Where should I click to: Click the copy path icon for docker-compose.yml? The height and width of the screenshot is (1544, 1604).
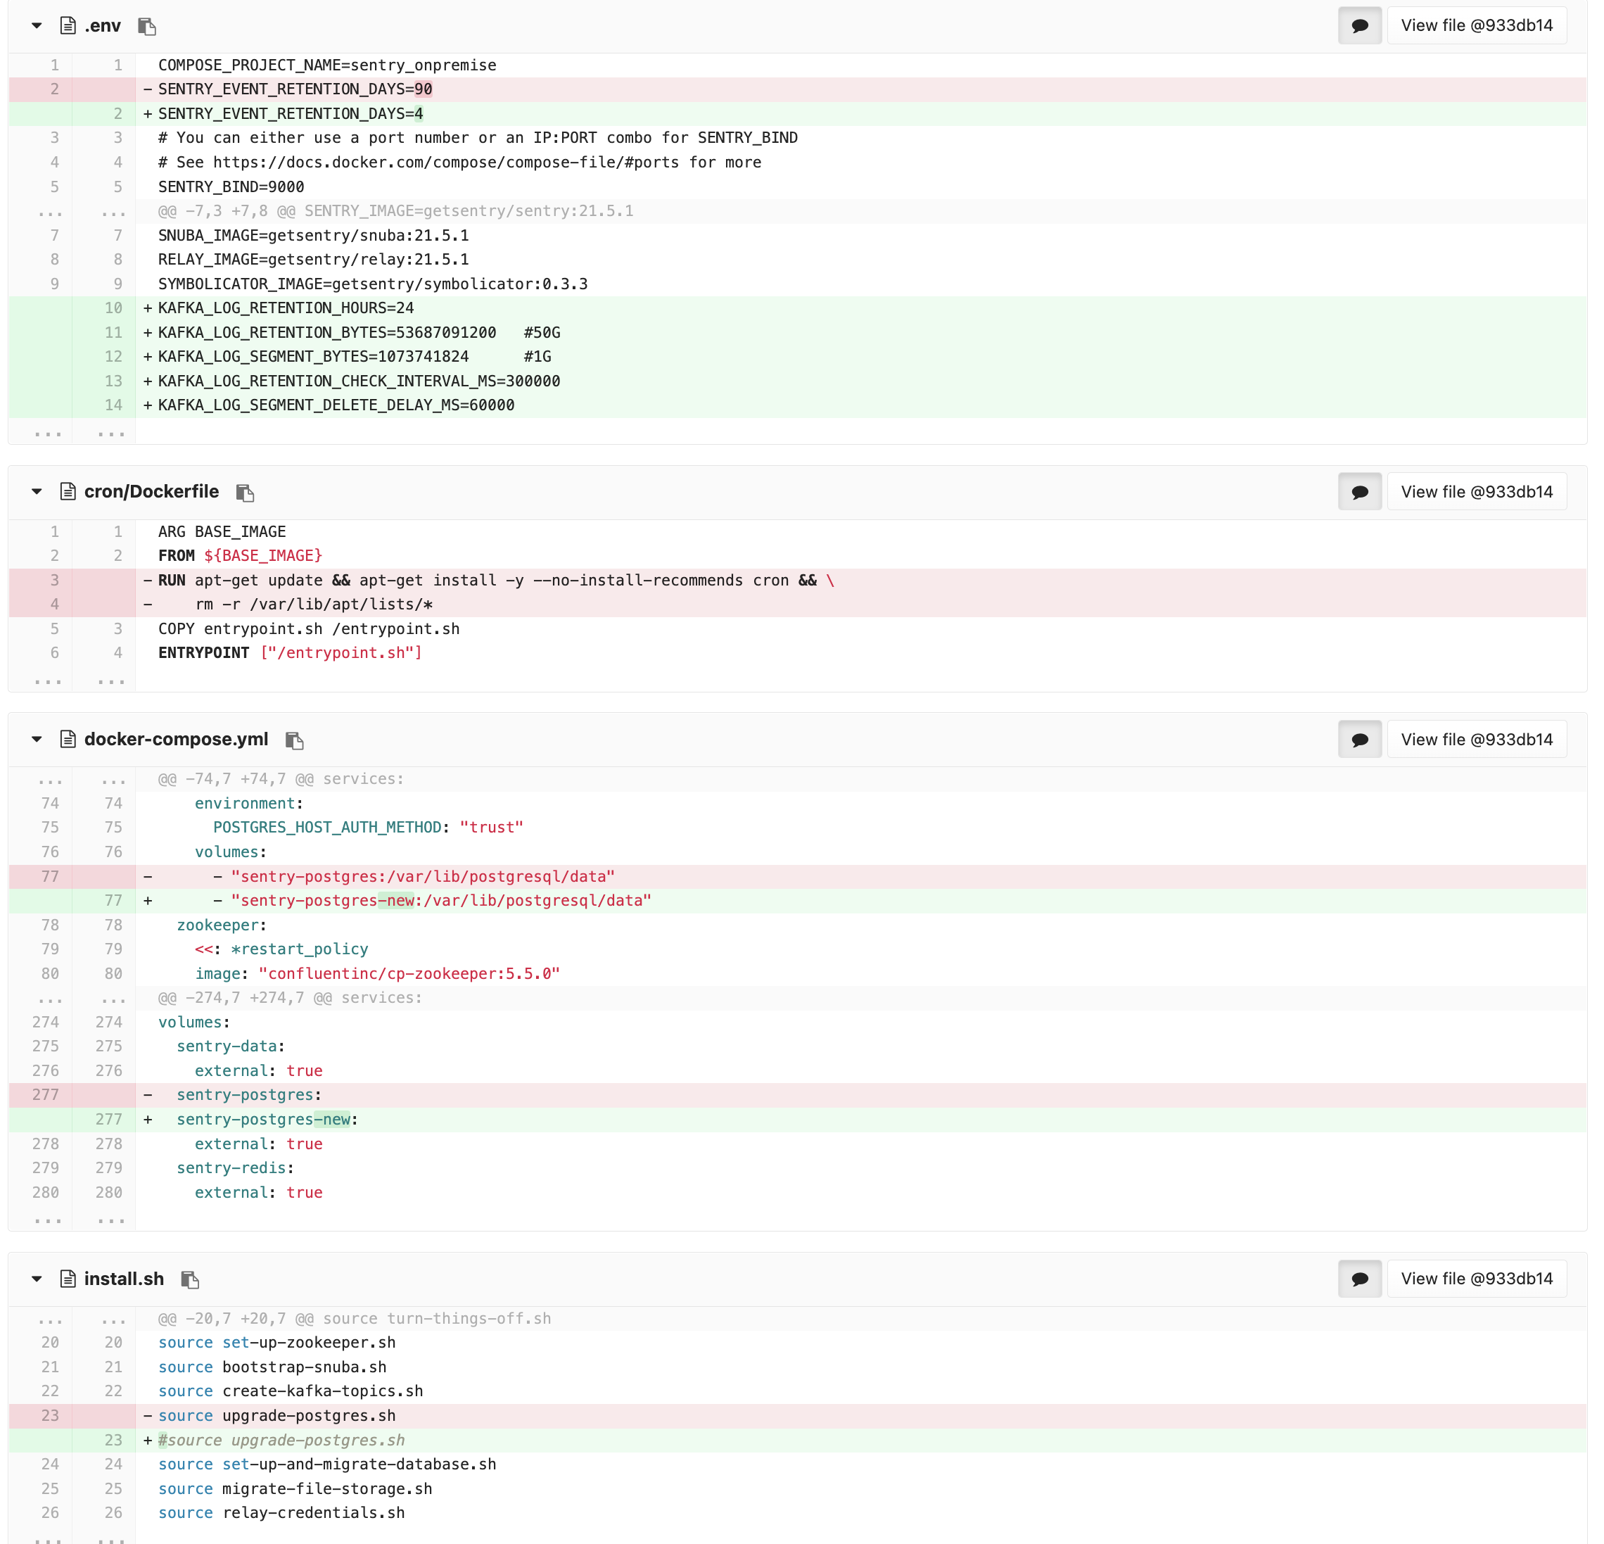(x=295, y=740)
